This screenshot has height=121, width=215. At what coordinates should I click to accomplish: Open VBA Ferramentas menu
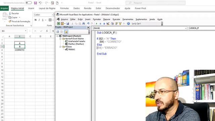tap(128, 19)
